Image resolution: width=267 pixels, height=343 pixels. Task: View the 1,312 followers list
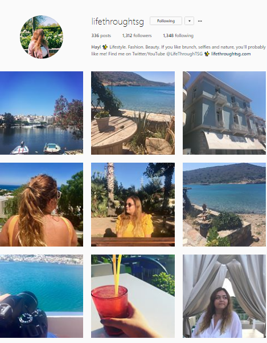[x=137, y=35]
